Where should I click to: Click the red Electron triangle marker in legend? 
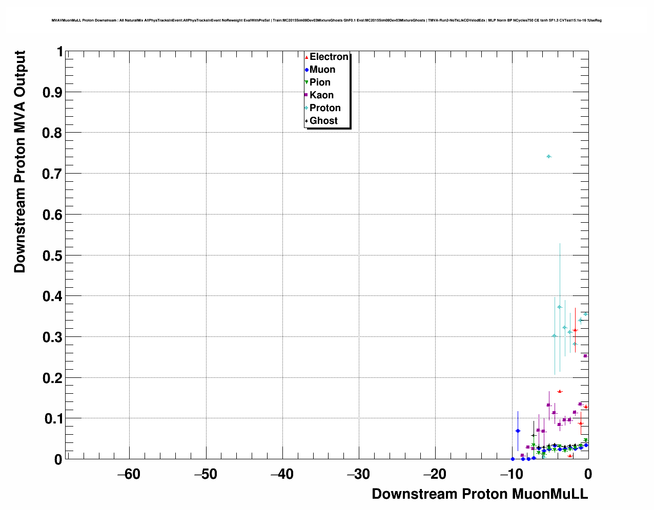[x=306, y=57]
